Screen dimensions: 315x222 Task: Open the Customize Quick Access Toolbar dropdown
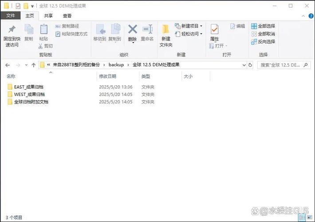pyautogui.click(x=32, y=6)
